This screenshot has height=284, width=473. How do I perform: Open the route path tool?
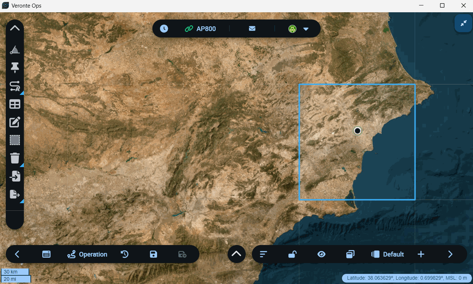[15, 86]
